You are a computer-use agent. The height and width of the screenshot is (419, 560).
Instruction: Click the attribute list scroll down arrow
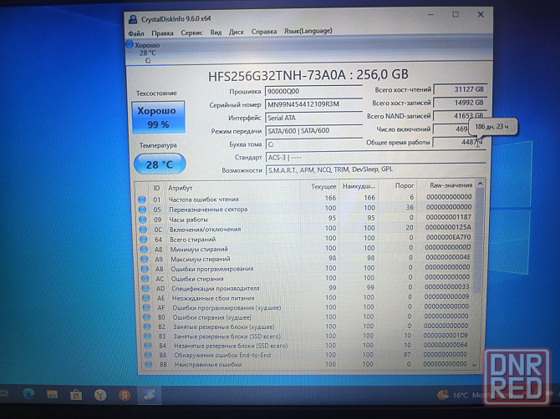[475, 365]
